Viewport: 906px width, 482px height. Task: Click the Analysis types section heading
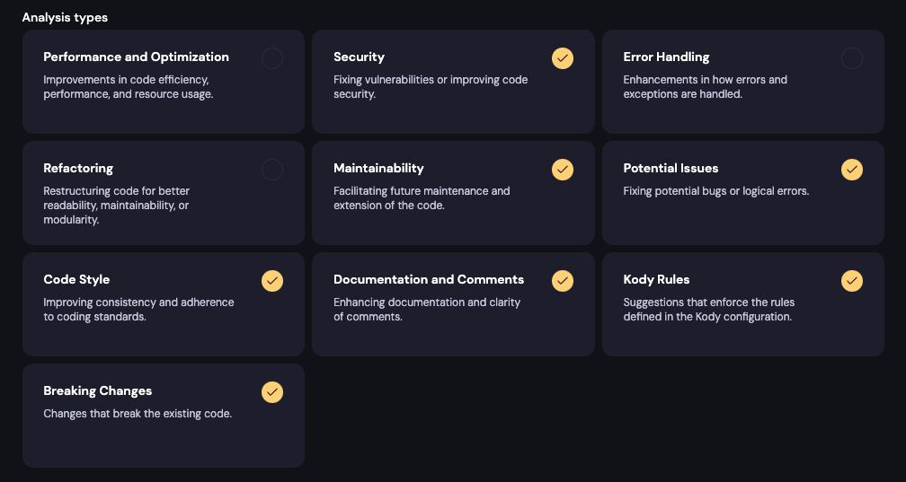[x=65, y=17]
